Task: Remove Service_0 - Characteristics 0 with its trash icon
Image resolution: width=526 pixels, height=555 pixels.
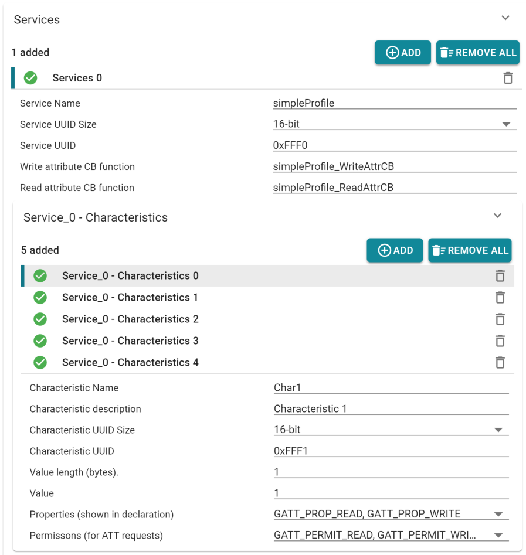Action: coord(500,275)
